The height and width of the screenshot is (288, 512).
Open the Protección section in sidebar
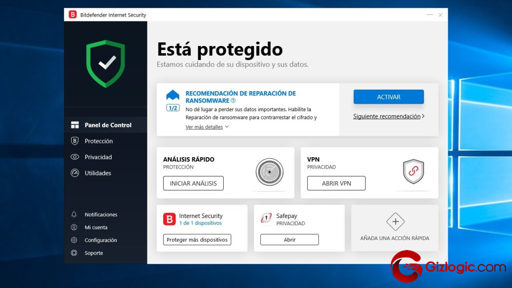(98, 141)
